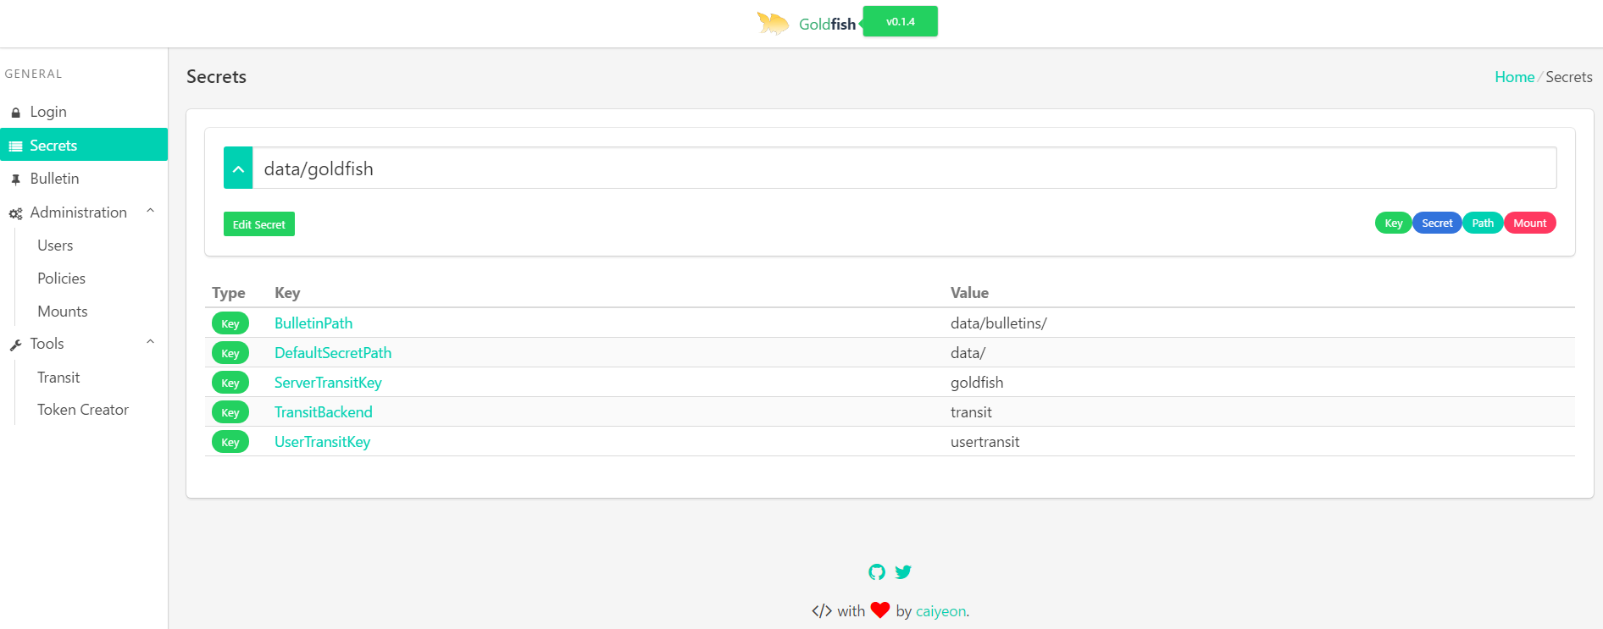Open the ServerTransitKey key link
The height and width of the screenshot is (629, 1603).
coord(328,383)
